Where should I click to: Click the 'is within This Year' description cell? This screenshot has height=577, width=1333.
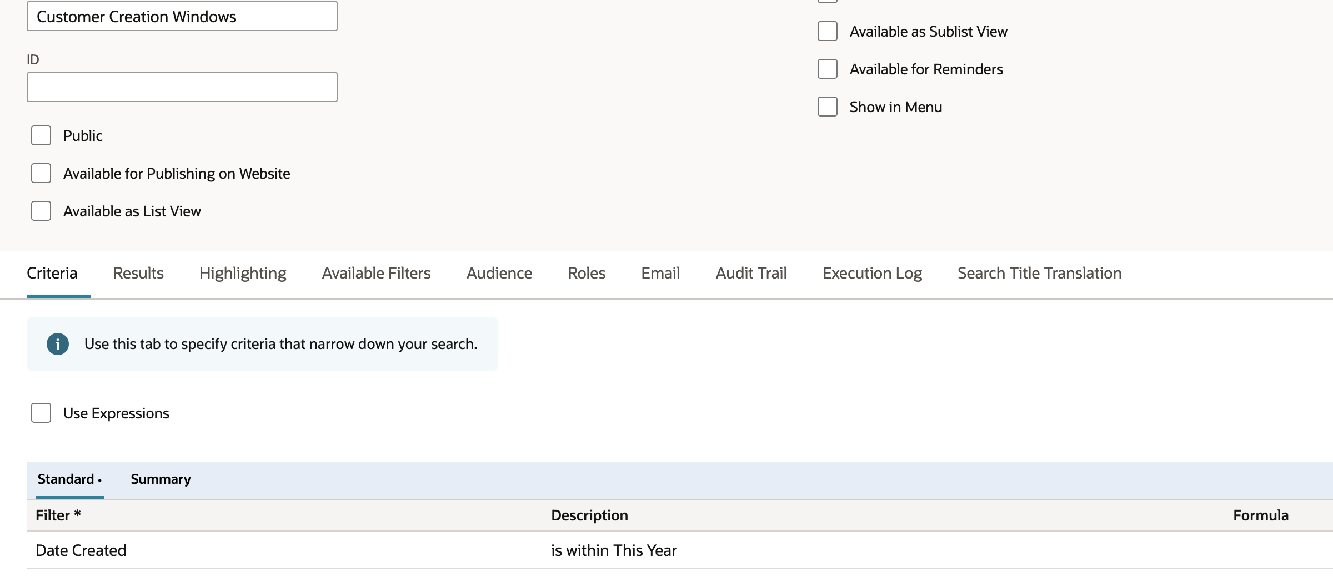click(614, 550)
